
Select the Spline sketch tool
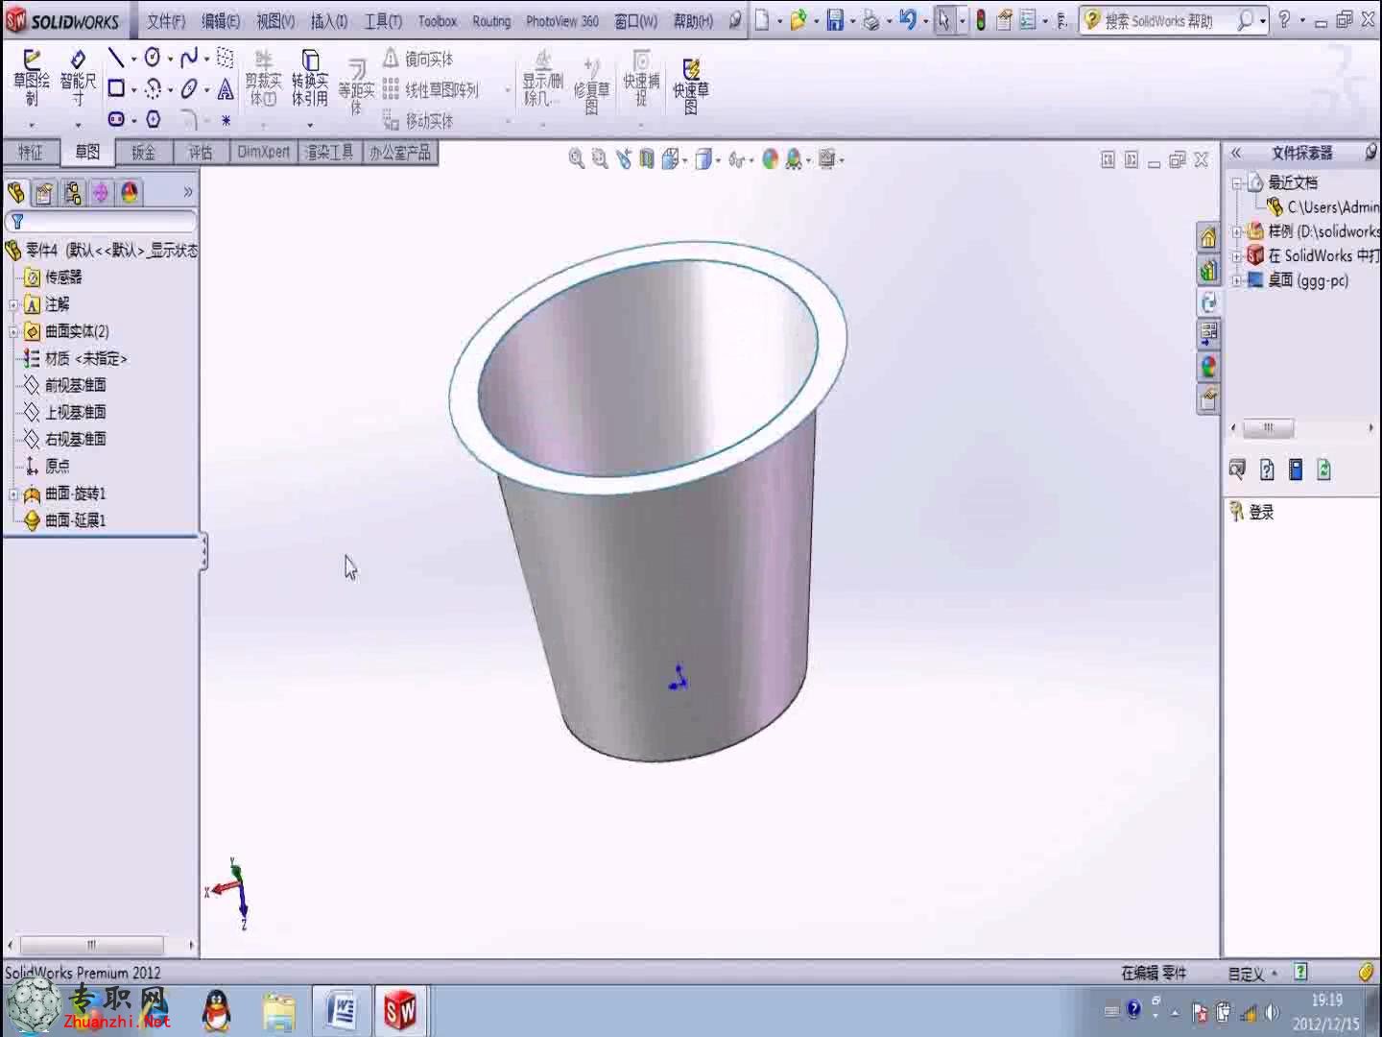coord(189,59)
